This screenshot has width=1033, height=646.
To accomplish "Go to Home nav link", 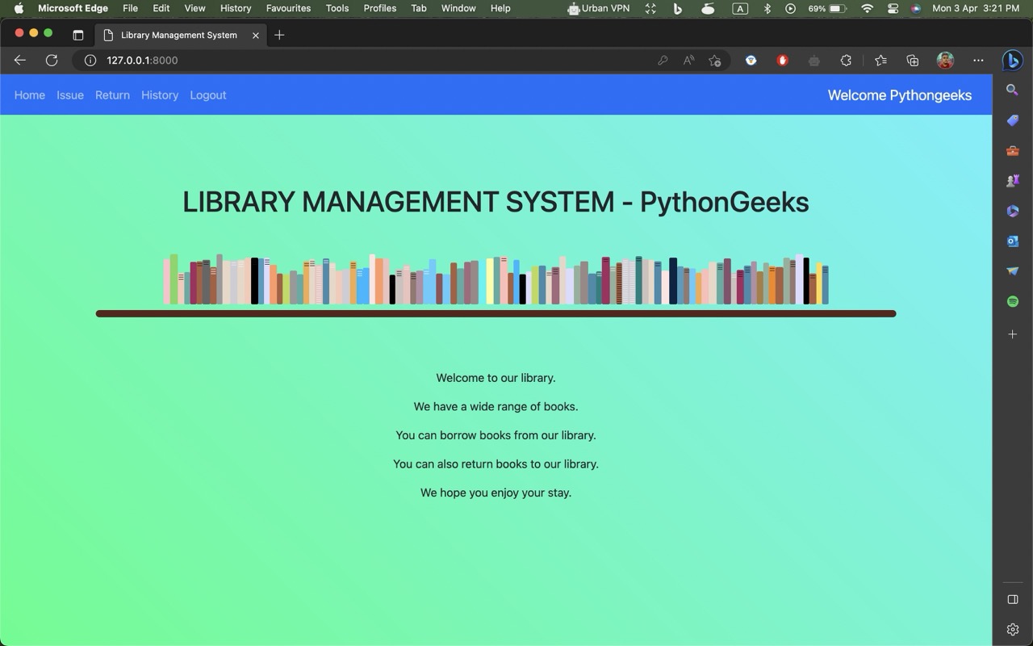I will tap(30, 94).
